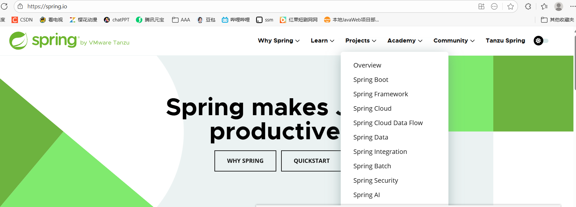
Task: Open the Tanzu Spring link
Action: [x=505, y=41]
